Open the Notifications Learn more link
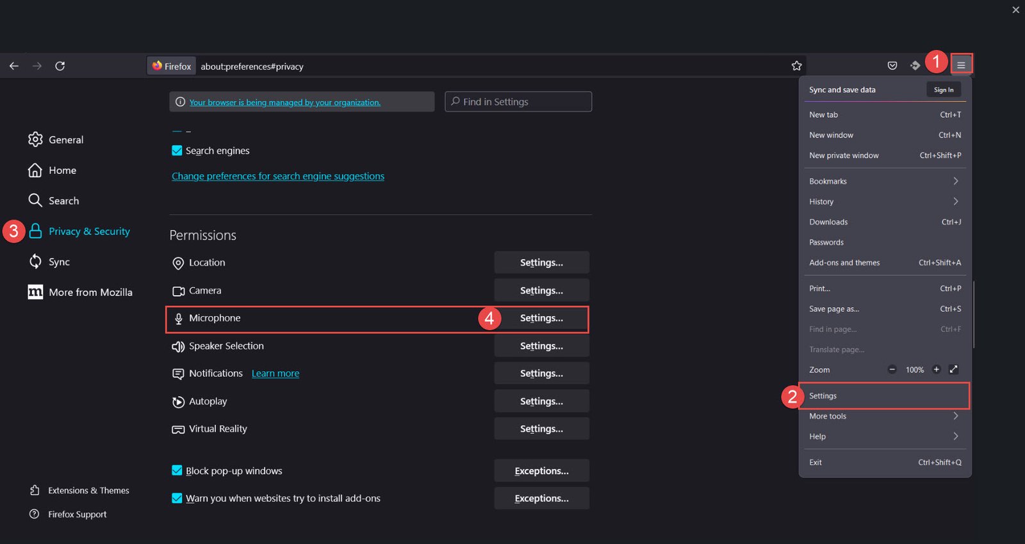1025x544 pixels. coord(275,374)
